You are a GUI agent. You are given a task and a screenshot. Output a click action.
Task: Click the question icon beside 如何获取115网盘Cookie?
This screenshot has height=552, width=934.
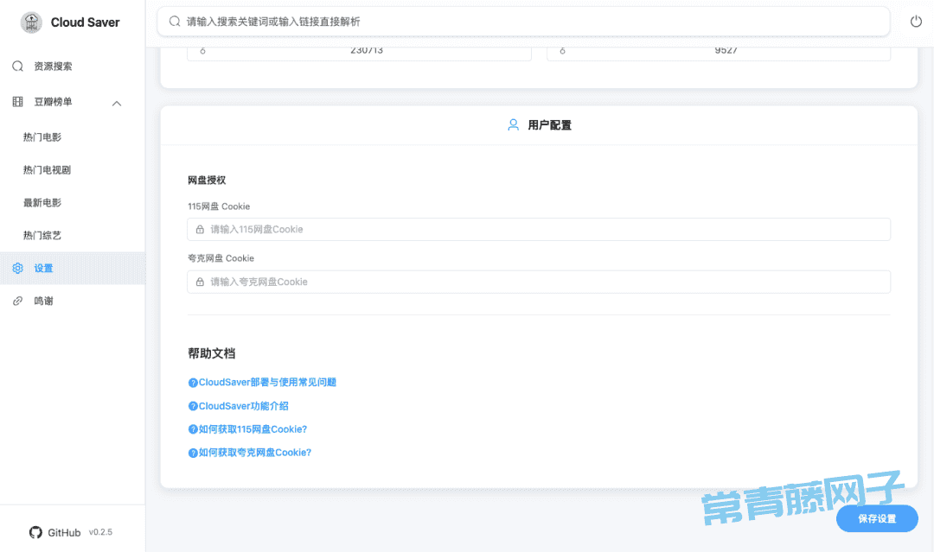tap(193, 429)
